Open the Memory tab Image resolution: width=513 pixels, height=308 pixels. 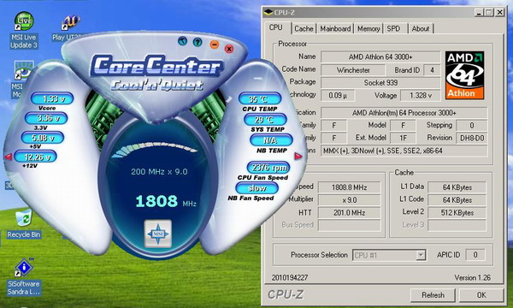coord(369,29)
